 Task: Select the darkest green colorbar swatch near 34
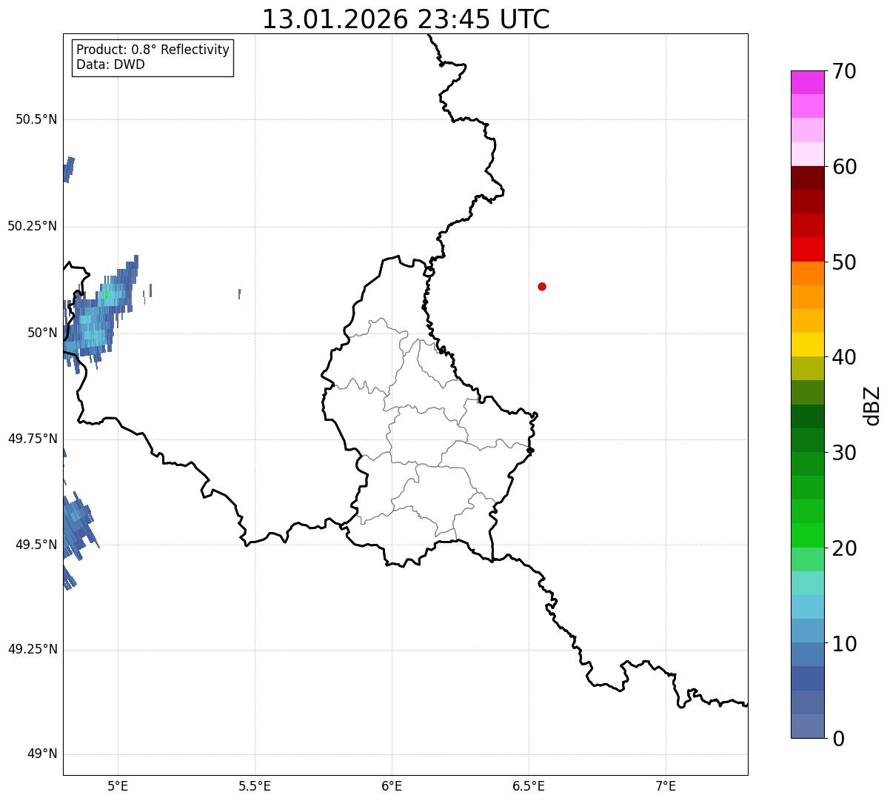point(808,416)
